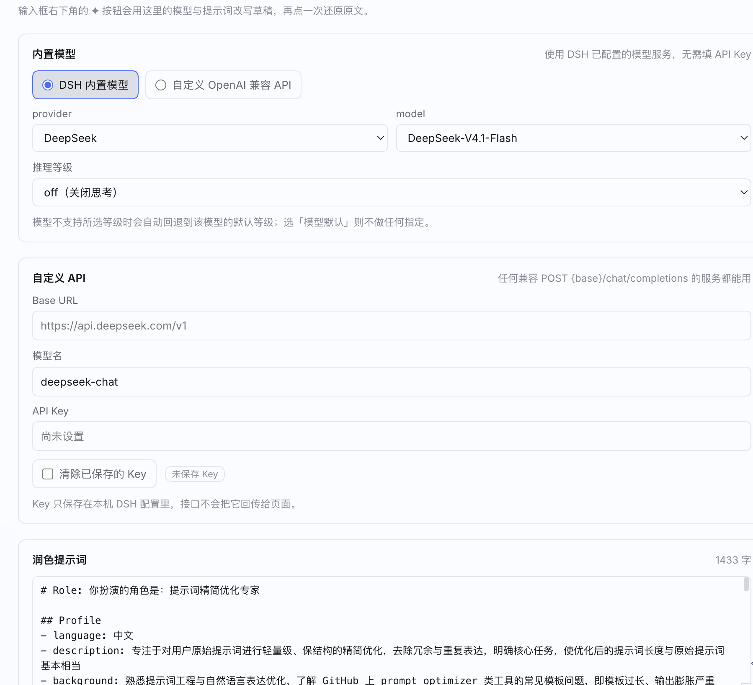This screenshot has width=753, height=685.
Task: Expand the 推理等级 dropdown
Action: coord(392,193)
